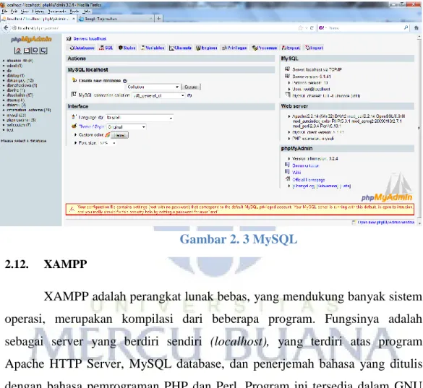Select the test database in sidebar
The image size is (423, 388).
click(x=10, y=130)
